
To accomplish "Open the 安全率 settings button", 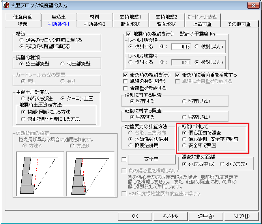I will pos(152,159).
